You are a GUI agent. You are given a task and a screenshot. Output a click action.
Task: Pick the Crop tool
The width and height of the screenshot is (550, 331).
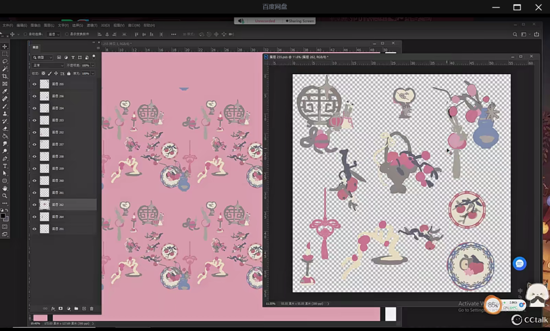[x=5, y=76]
